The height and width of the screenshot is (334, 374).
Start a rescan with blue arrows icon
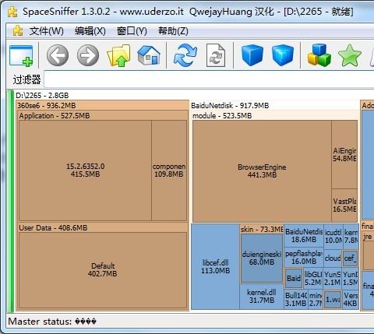(x=185, y=55)
